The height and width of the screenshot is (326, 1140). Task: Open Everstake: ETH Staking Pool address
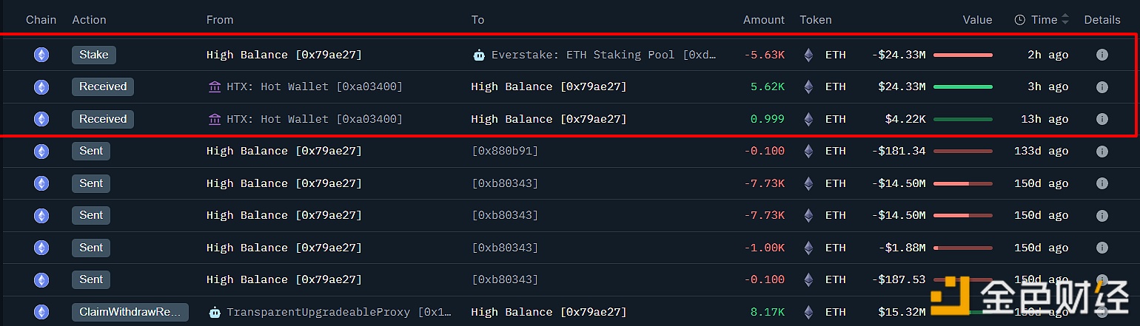point(603,55)
